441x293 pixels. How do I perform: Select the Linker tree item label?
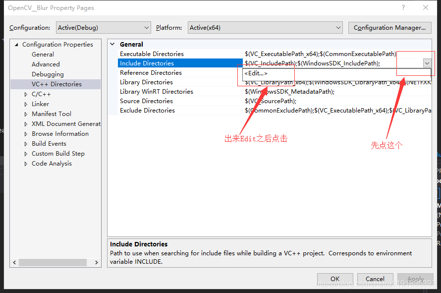(x=40, y=104)
